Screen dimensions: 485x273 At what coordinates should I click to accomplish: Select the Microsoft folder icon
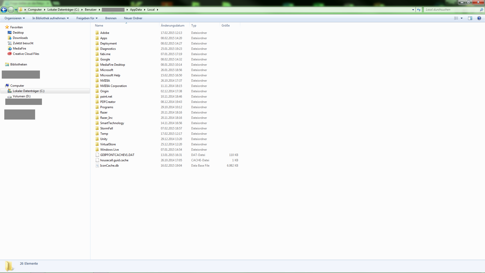(x=97, y=70)
